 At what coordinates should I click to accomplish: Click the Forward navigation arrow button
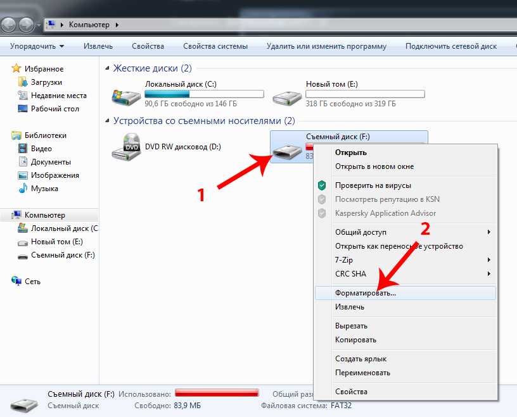pyautogui.click(x=27, y=25)
